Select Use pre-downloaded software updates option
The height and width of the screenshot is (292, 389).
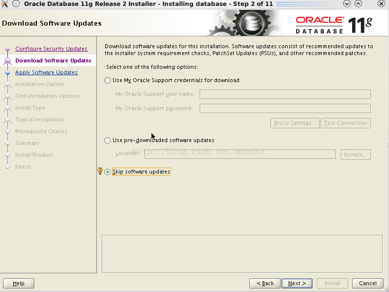click(107, 141)
